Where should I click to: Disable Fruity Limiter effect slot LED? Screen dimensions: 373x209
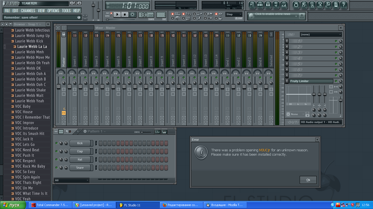click(336, 81)
